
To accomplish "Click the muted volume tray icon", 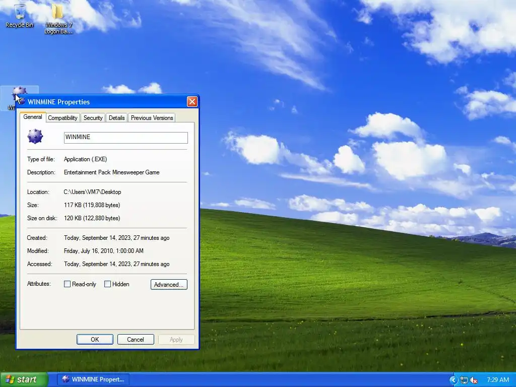I will pyautogui.click(x=474, y=380).
